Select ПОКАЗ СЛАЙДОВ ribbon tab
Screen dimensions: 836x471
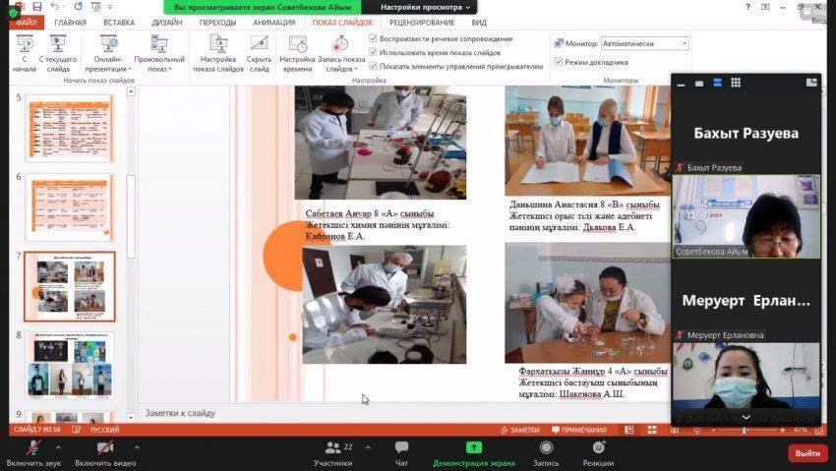pos(342,23)
